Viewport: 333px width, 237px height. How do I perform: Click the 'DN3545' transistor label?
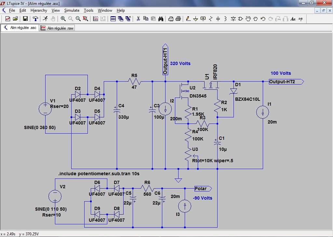click(198, 96)
